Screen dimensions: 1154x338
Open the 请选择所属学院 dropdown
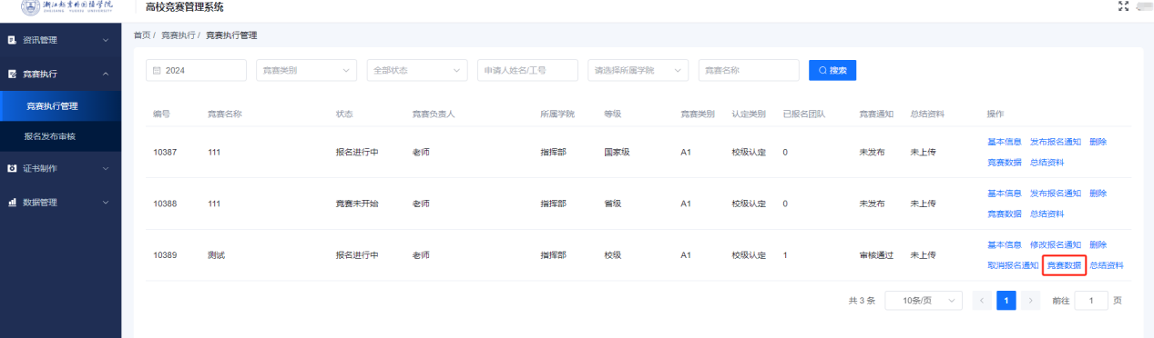[638, 70]
